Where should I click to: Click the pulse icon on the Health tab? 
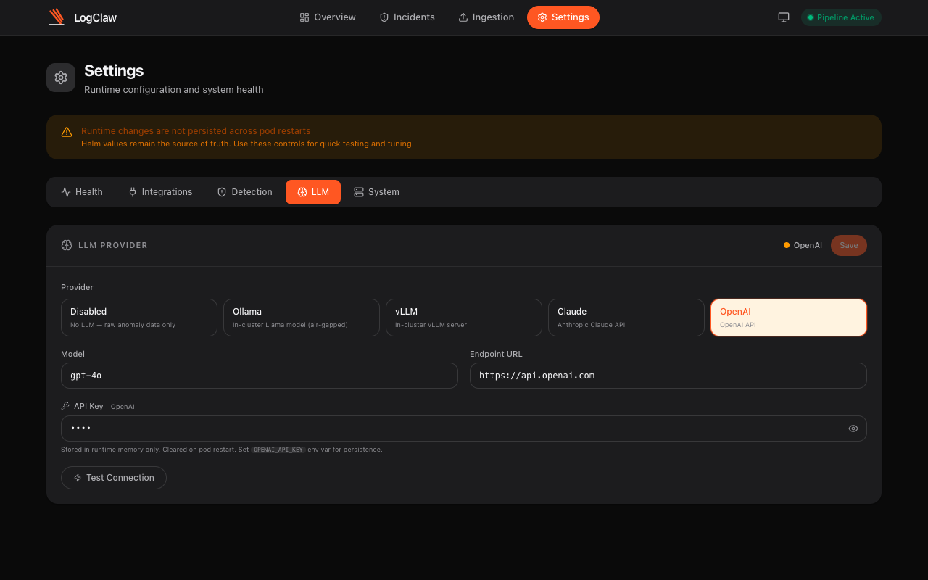pos(67,191)
